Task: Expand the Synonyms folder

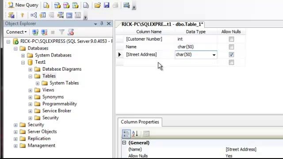Action: pyautogui.click(x=30, y=97)
